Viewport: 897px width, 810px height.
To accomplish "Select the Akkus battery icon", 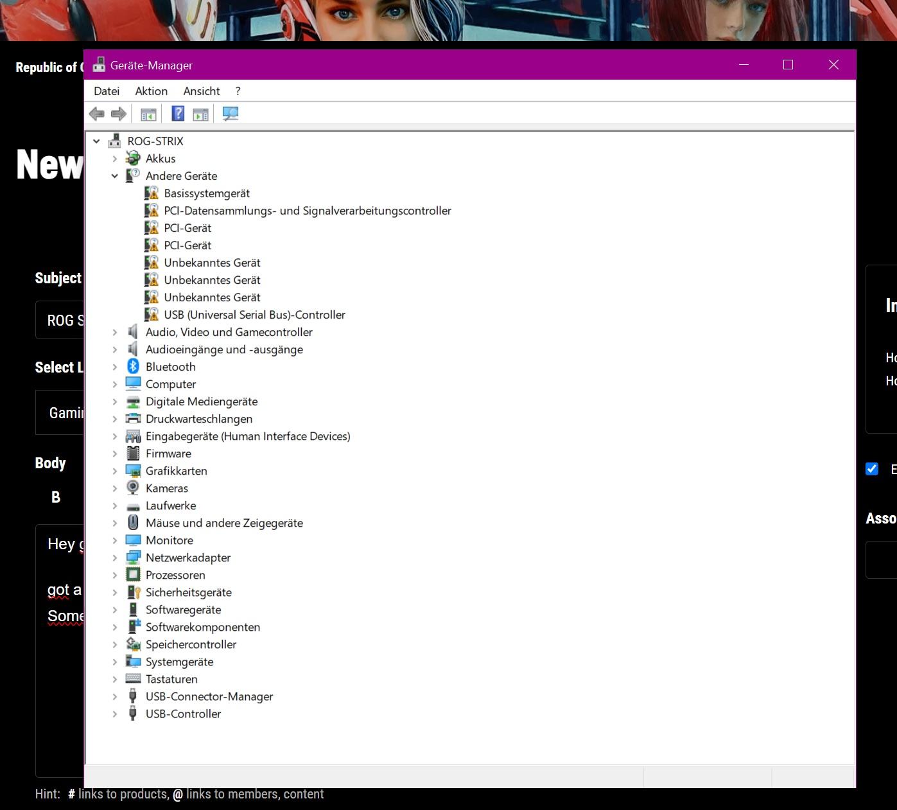I will click(133, 158).
